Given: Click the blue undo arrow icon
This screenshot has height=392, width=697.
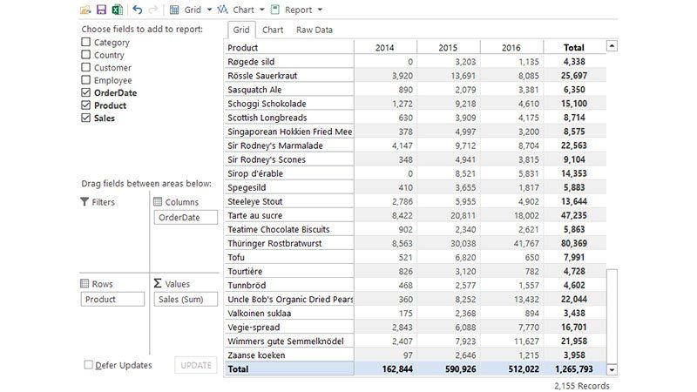Looking at the screenshot, I should pos(138,10).
